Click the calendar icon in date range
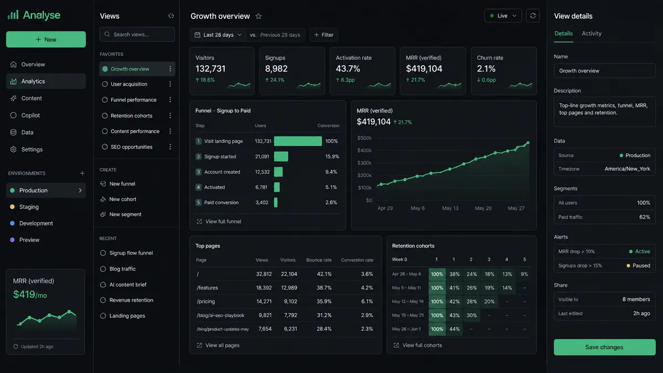663x373 pixels. [198, 35]
